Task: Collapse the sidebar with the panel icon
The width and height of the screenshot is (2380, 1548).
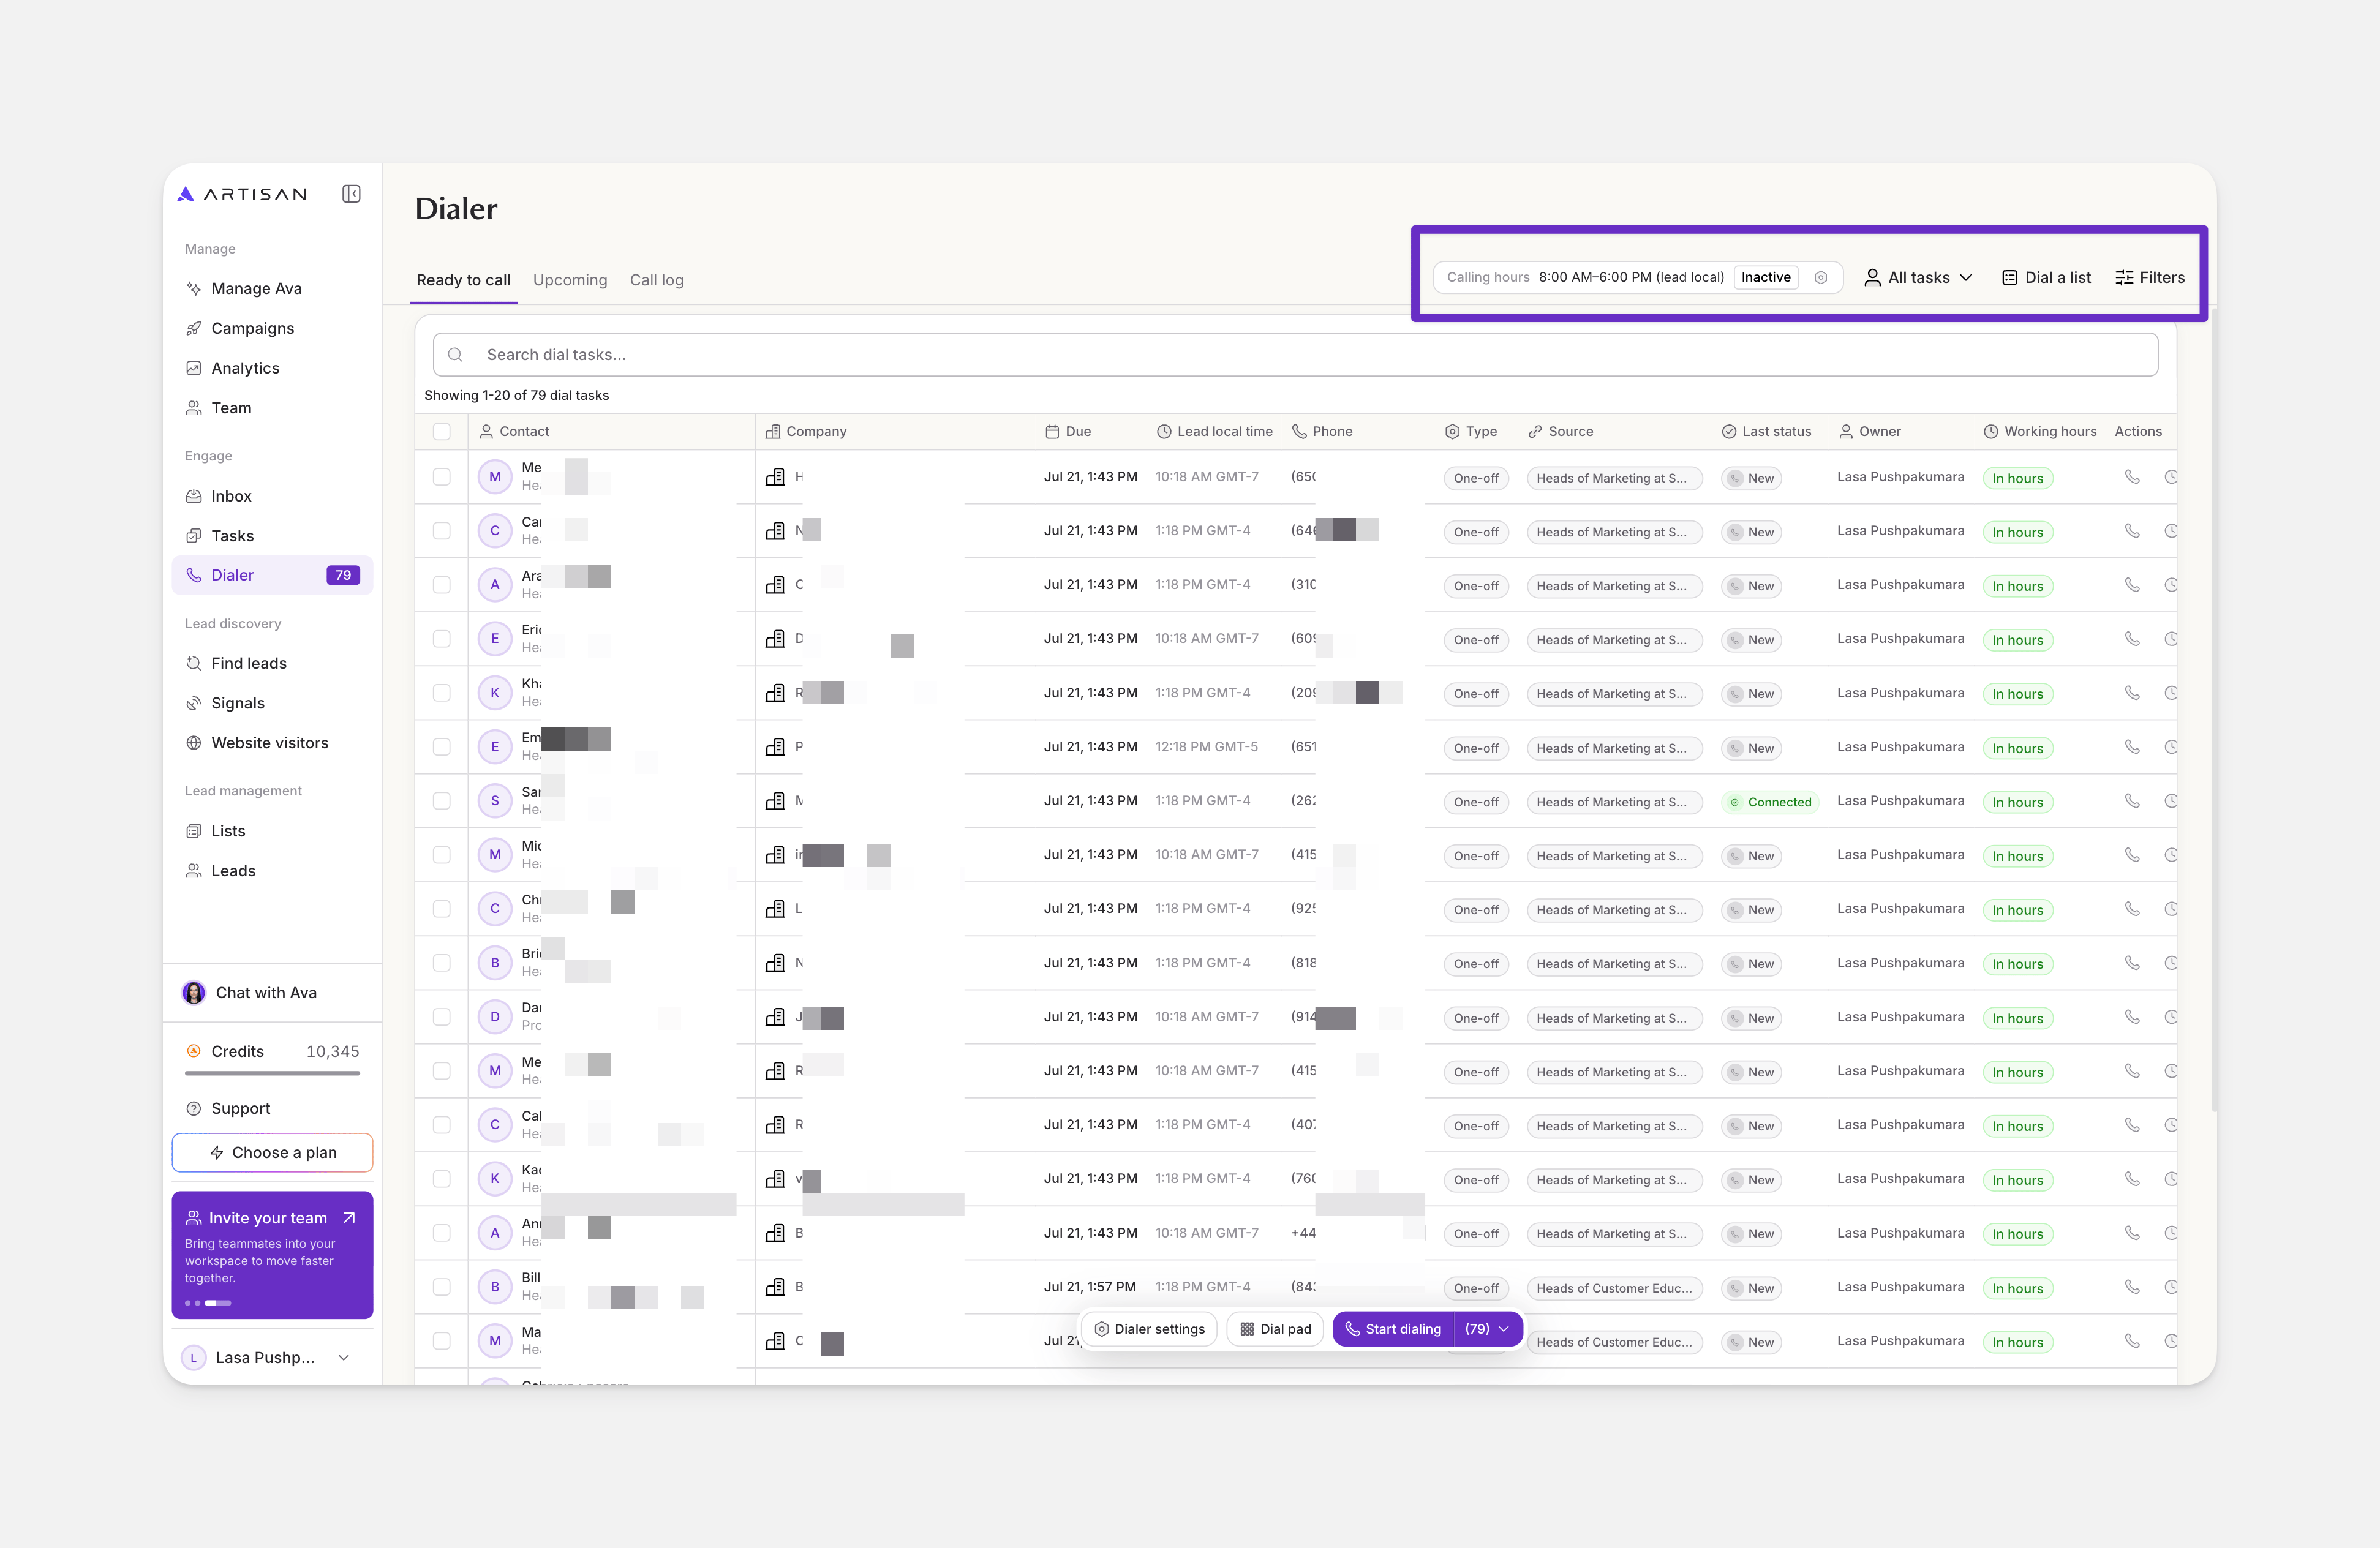Action: coord(351,194)
